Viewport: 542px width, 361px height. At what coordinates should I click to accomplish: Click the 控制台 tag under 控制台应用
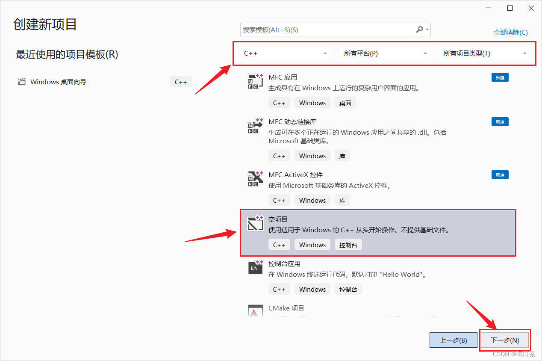coord(348,289)
